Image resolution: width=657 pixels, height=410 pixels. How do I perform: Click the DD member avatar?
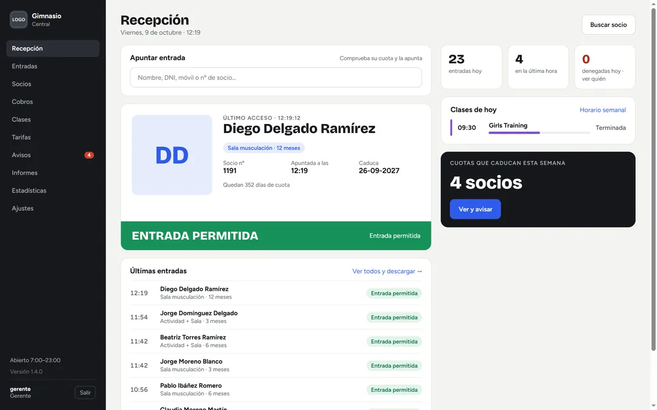point(172,155)
